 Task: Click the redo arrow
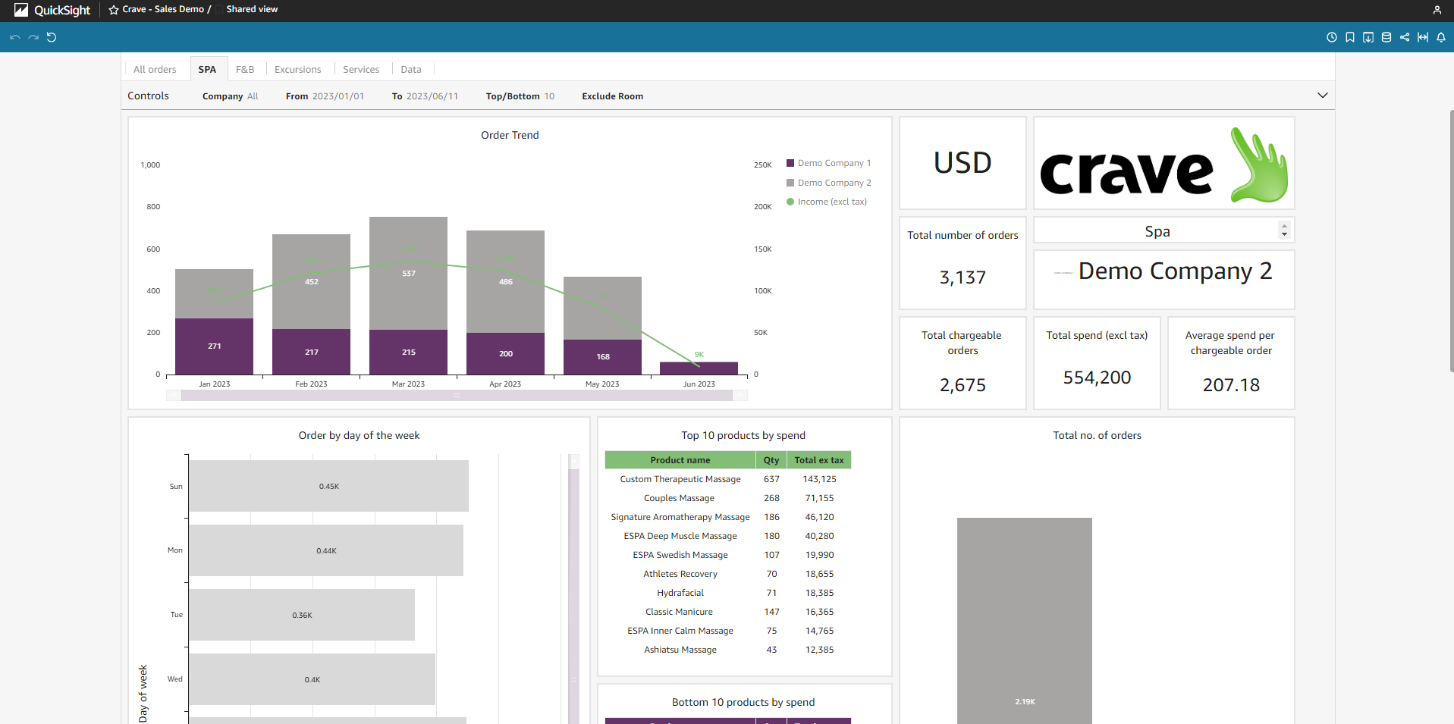click(x=33, y=37)
